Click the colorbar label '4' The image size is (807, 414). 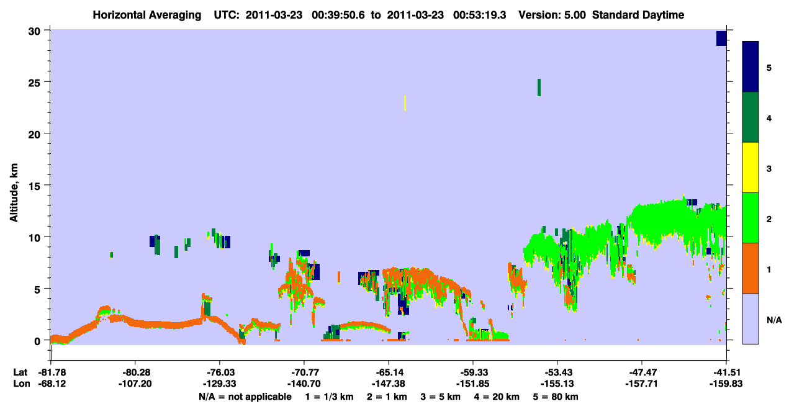[769, 118]
